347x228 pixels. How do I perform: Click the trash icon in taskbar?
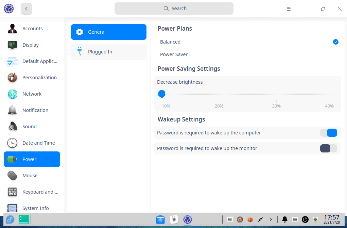(315, 219)
